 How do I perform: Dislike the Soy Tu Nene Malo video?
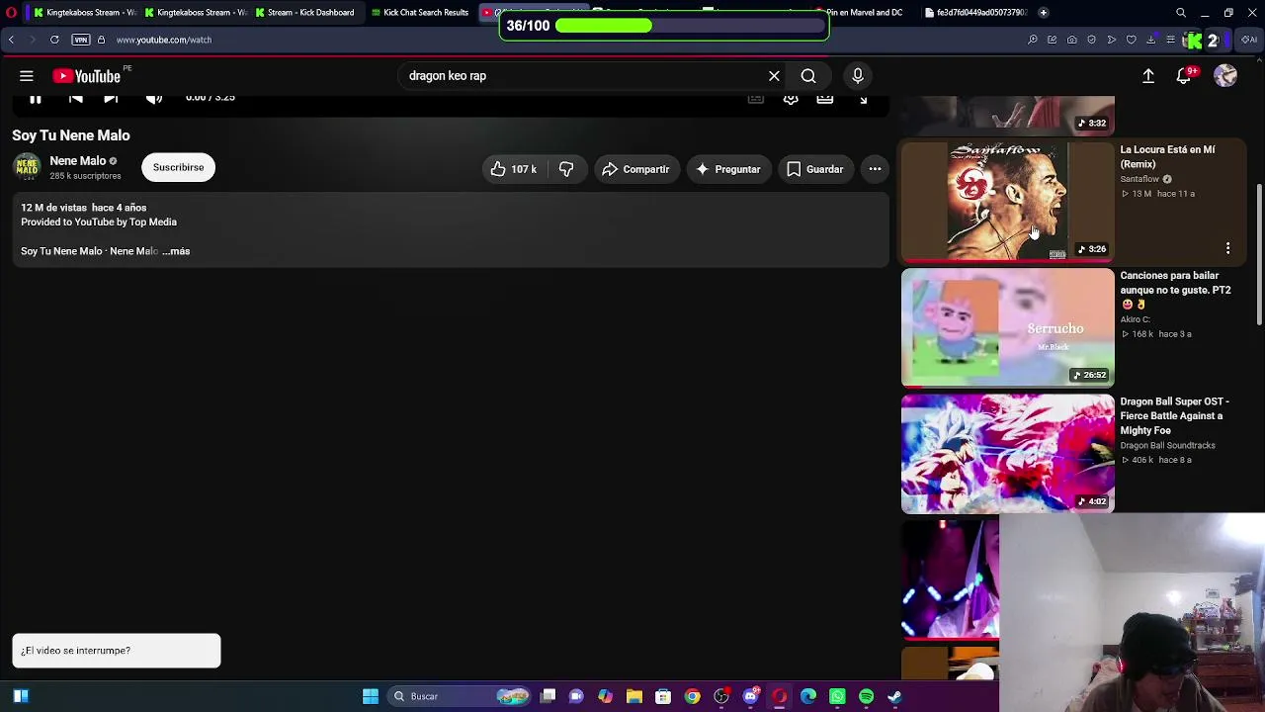tap(566, 169)
